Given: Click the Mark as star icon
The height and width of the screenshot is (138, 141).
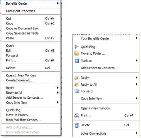Looking at the screenshot, I should pyautogui.click(x=77, y=61).
